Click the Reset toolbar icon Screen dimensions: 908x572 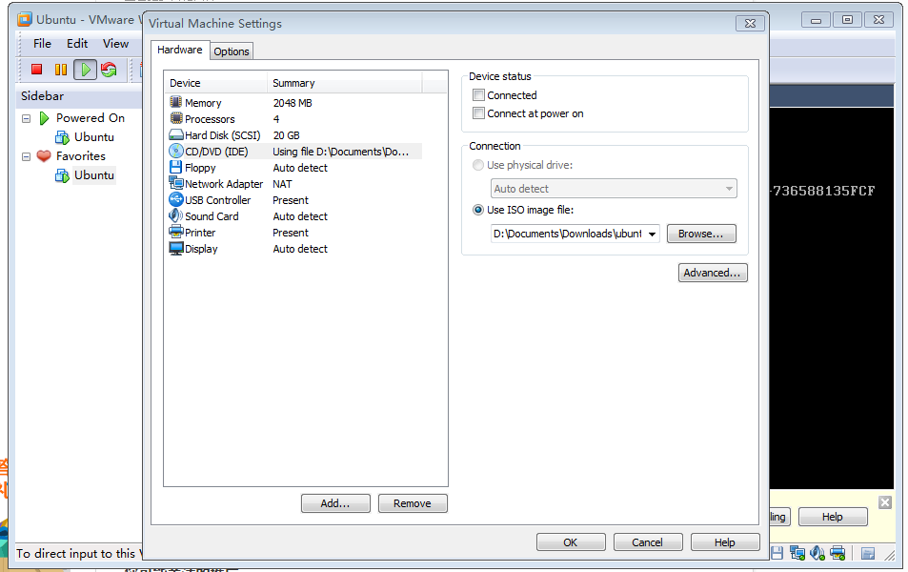click(109, 70)
